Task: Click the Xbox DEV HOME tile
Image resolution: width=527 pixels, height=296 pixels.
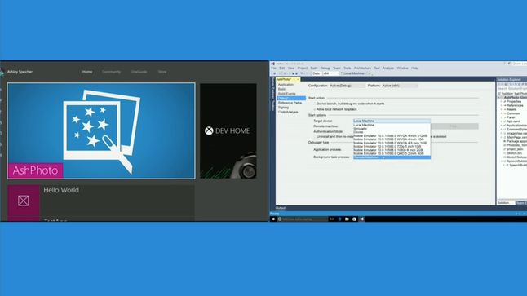Action: (228, 130)
